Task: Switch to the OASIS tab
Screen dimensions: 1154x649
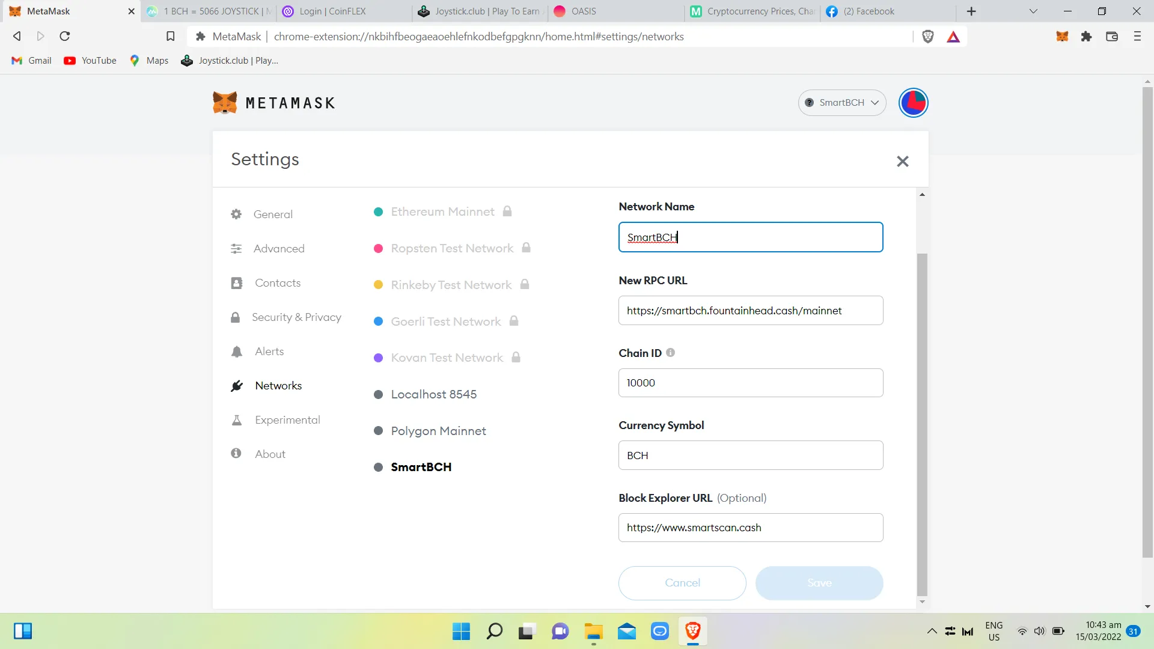Action: [616, 11]
